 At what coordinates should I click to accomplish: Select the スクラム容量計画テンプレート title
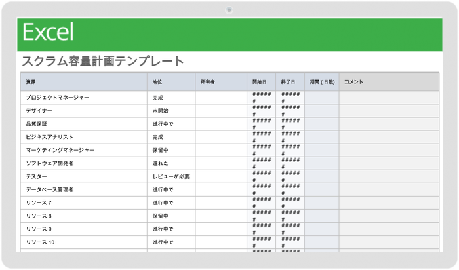click(x=103, y=62)
